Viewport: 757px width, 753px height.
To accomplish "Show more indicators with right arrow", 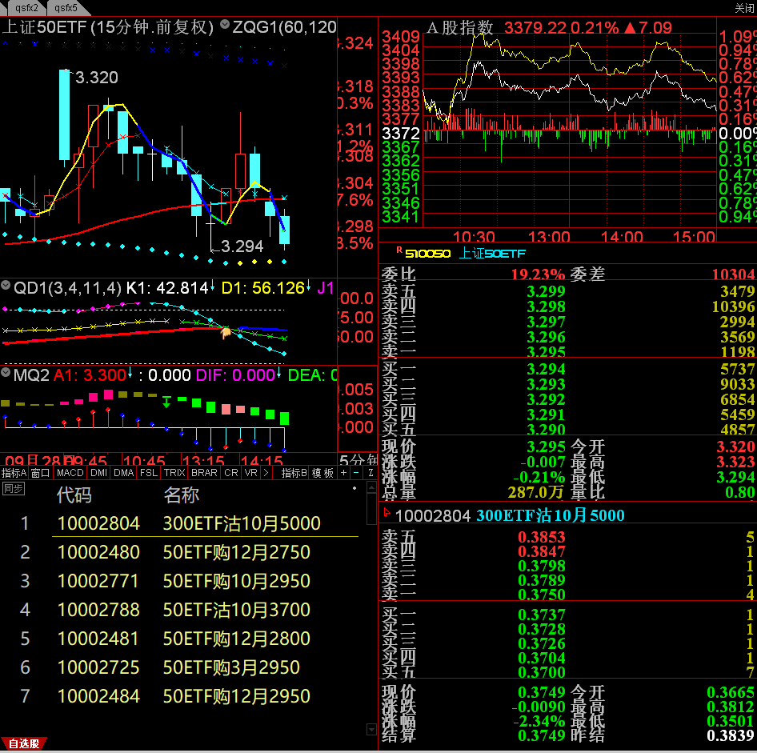I will (266, 473).
